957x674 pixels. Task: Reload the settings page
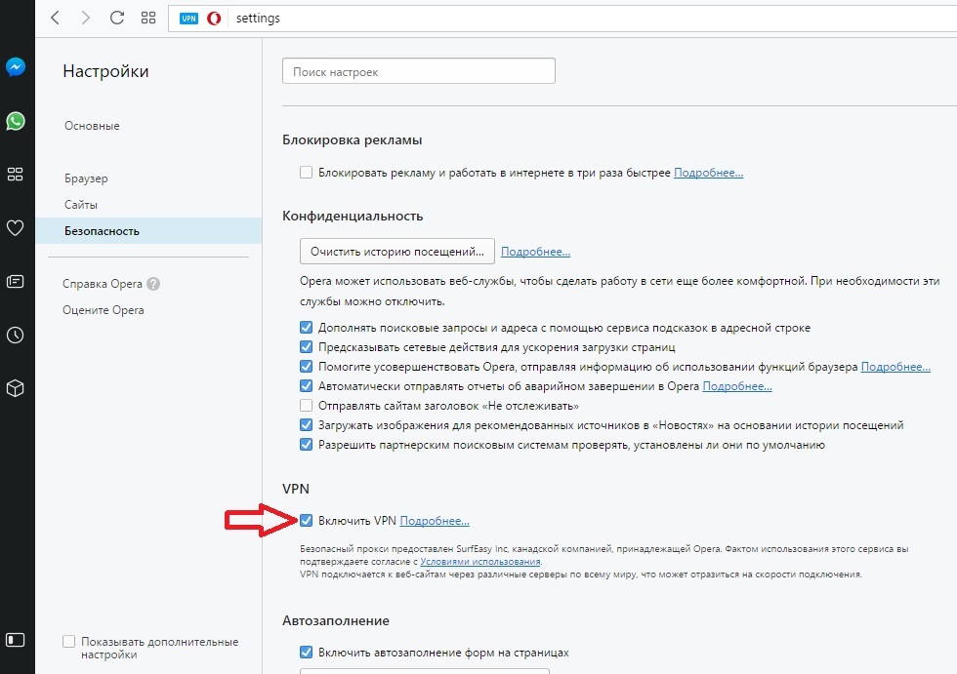(116, 18)
